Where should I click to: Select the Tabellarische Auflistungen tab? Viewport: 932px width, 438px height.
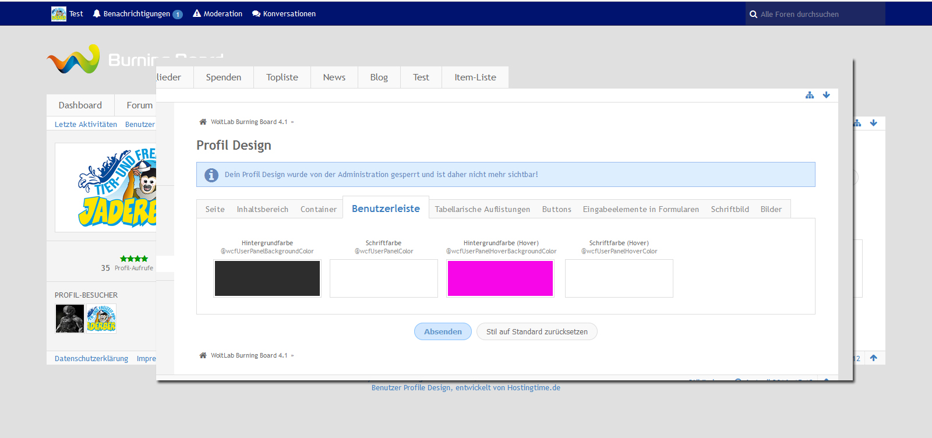[x=482, y=209]
